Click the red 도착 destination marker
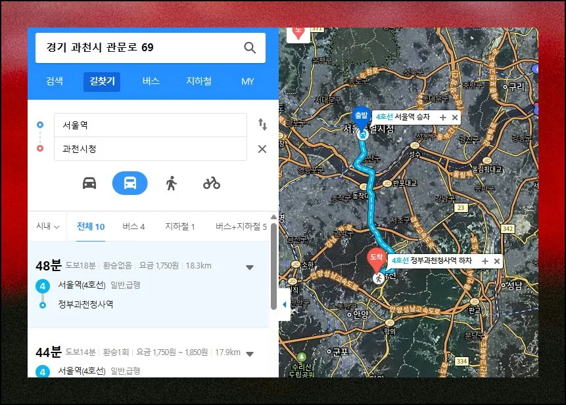Viewport: 566px width, 405px height. (x=375, y=259)
